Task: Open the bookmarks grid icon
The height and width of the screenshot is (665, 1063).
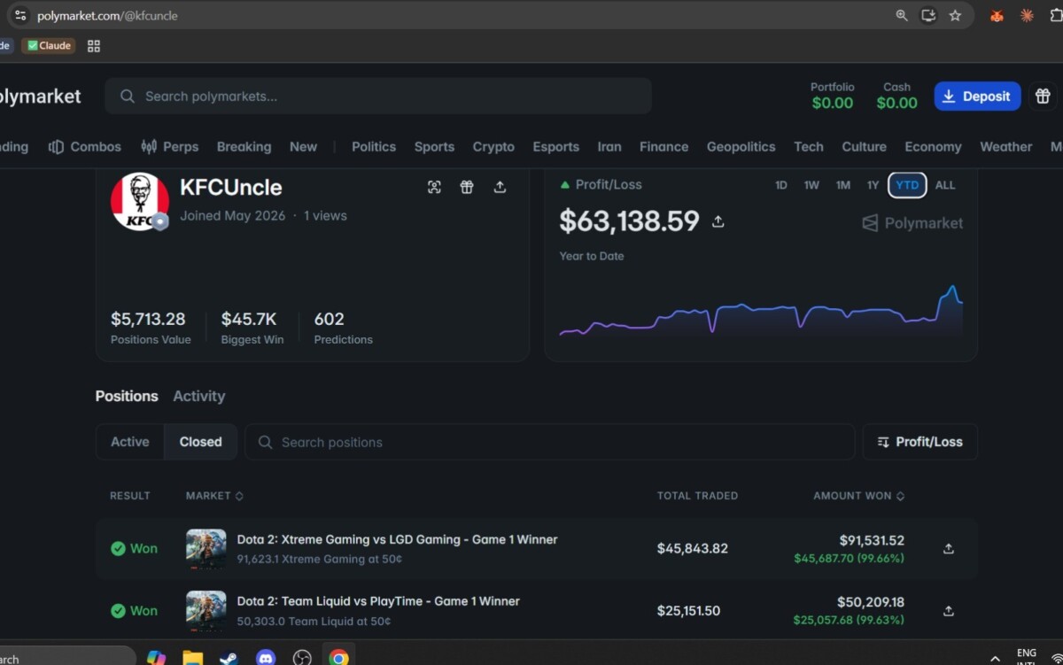Action: coord(94,46)
